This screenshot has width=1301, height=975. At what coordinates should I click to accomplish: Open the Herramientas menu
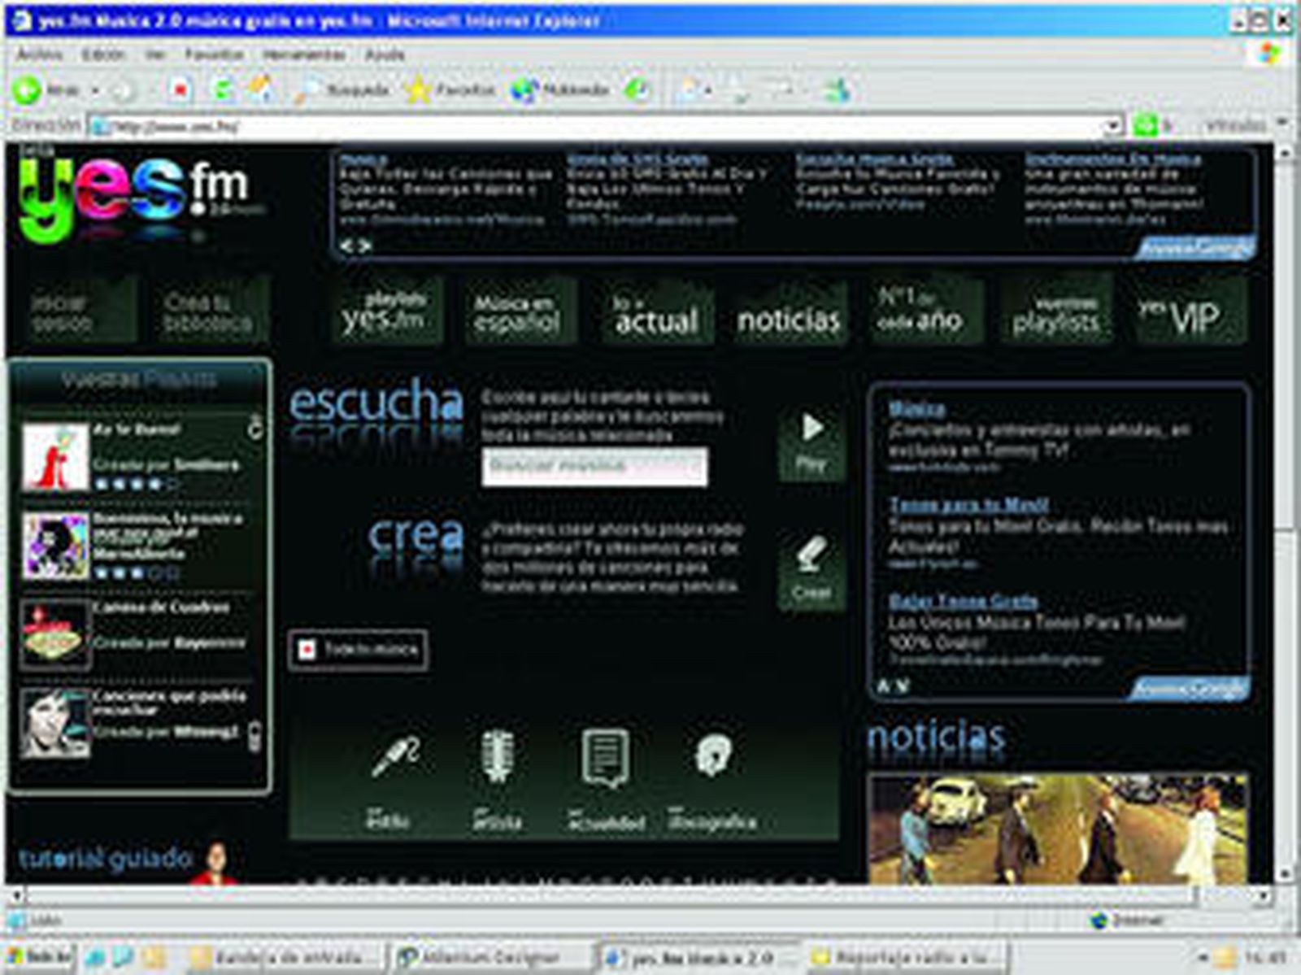(303, 54)
